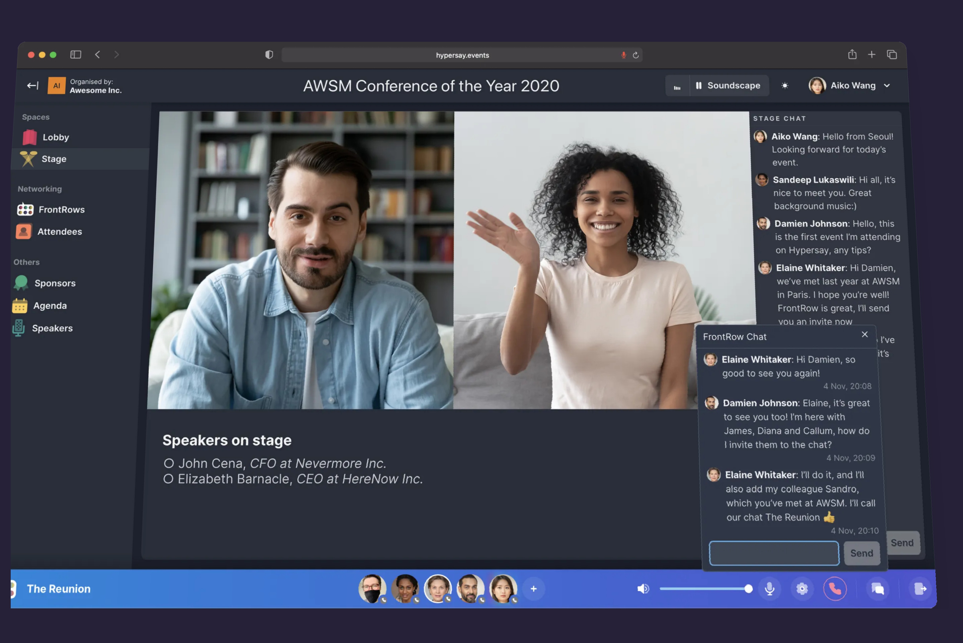
Task: Reload the page with the refresh icon
Action: click(x=635, y=55)
